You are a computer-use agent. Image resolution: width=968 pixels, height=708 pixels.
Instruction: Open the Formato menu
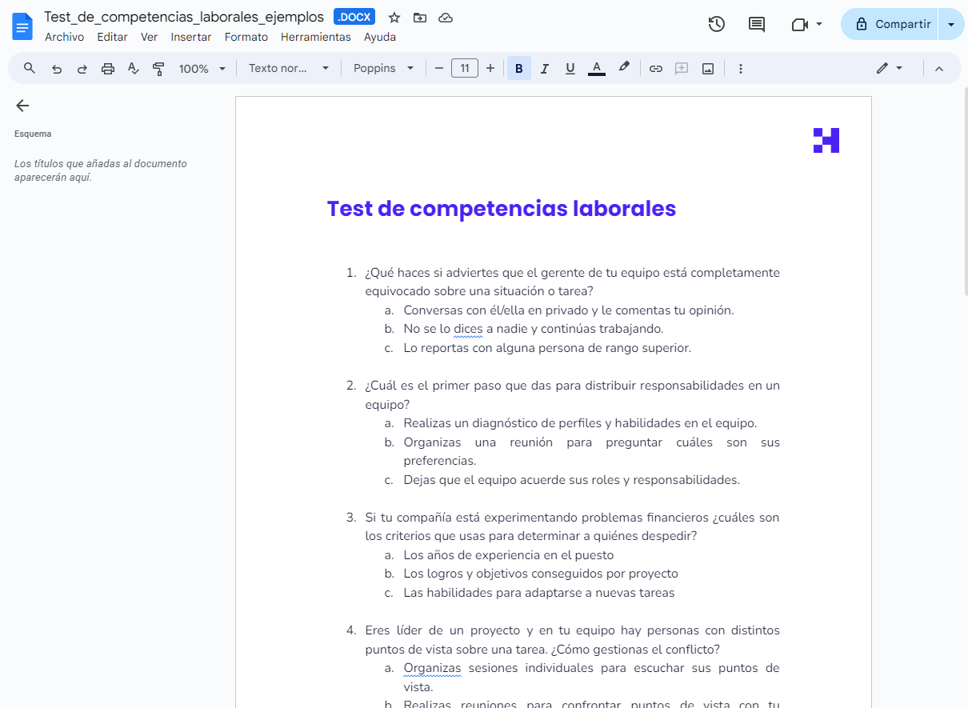pos(246,37)
